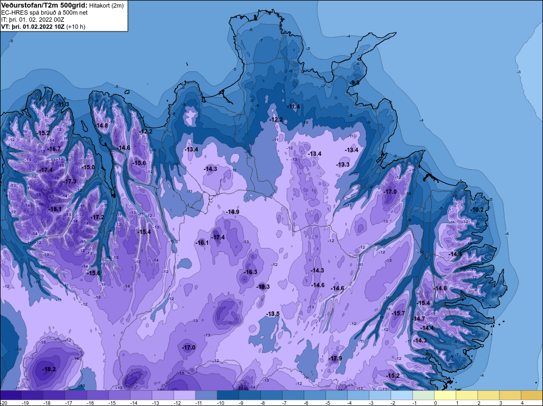Click the legend swatch between 3 and 4

(x=510, y=395)
